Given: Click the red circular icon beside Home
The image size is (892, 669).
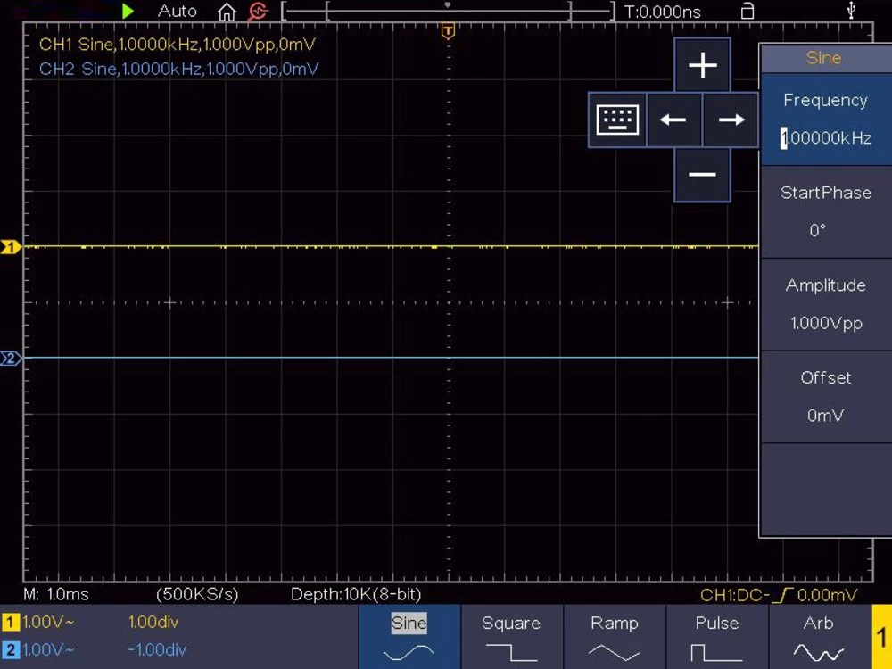Looking at the screenshot, I should pyautogui.click(x=258, y=12).
